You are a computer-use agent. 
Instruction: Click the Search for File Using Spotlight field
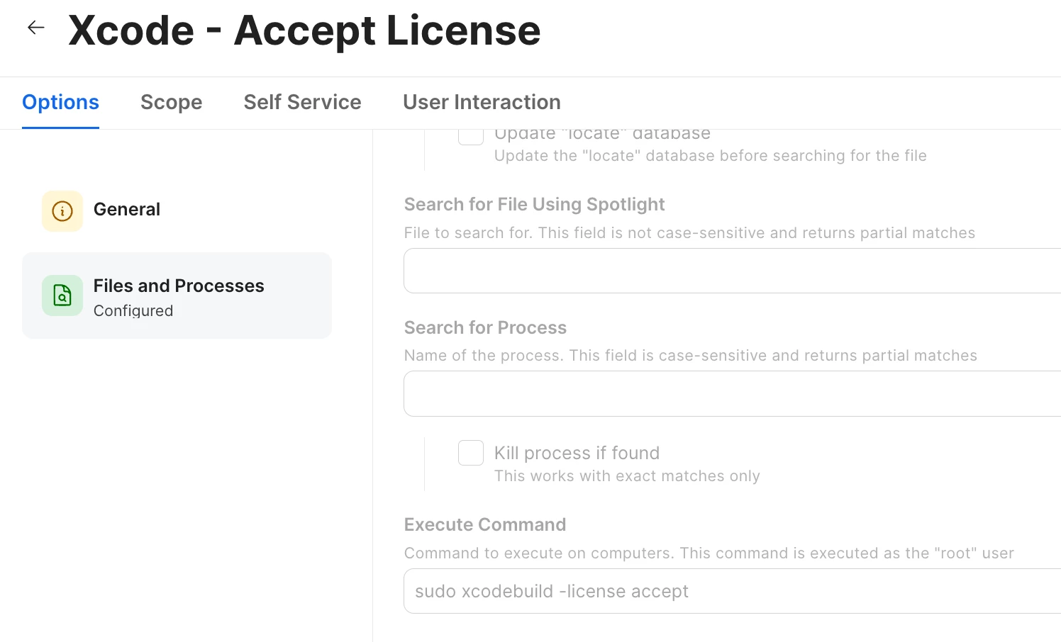click(732, 271)
